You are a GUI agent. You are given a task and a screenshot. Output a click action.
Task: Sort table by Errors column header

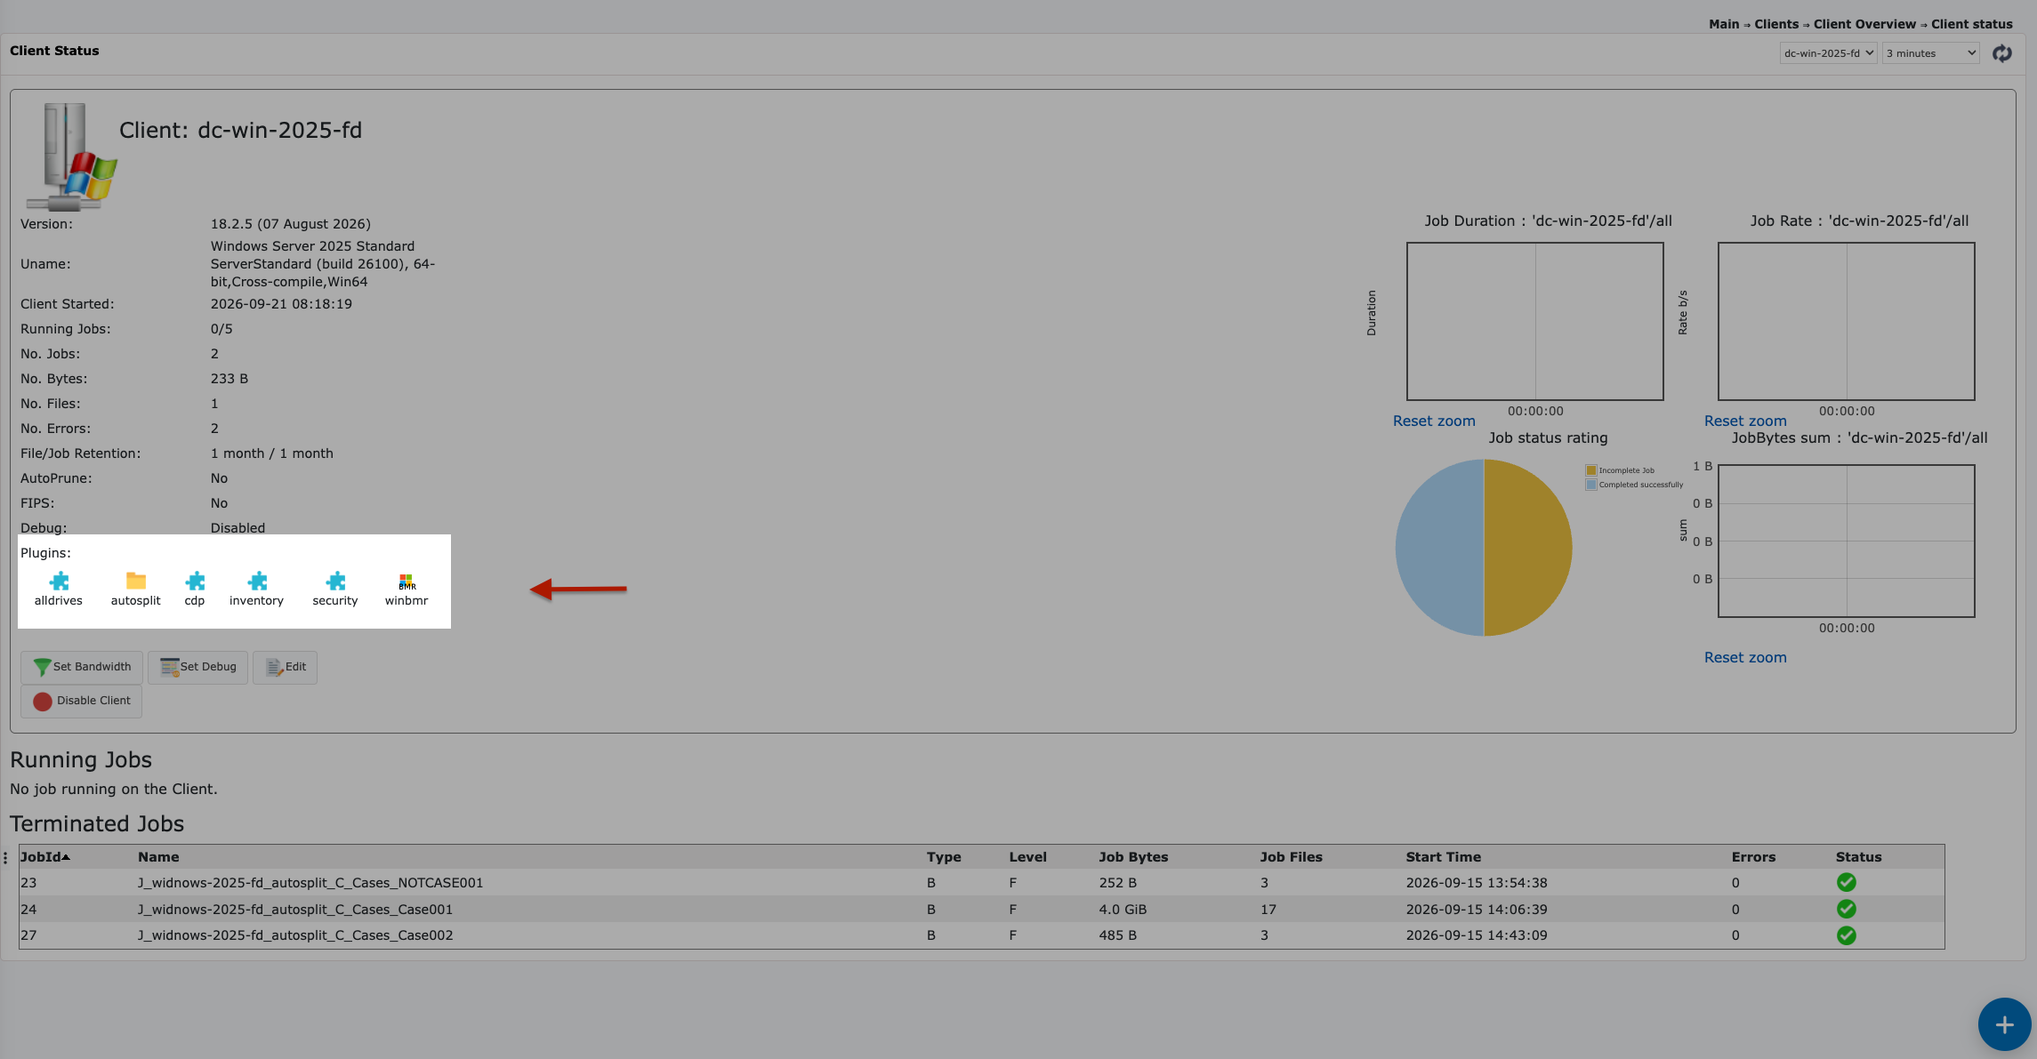(1753, 857)
